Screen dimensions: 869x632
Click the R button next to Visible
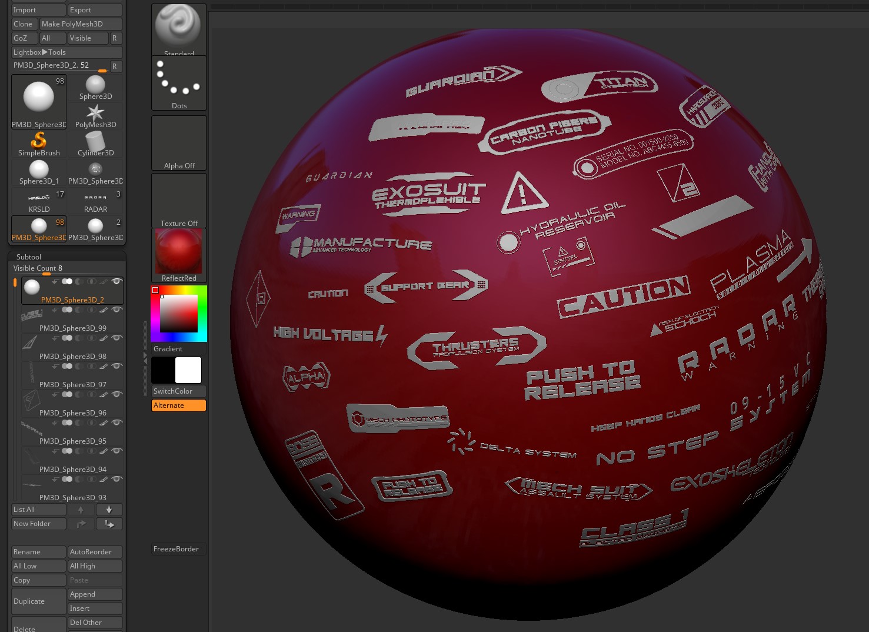(x=116, y=38)
